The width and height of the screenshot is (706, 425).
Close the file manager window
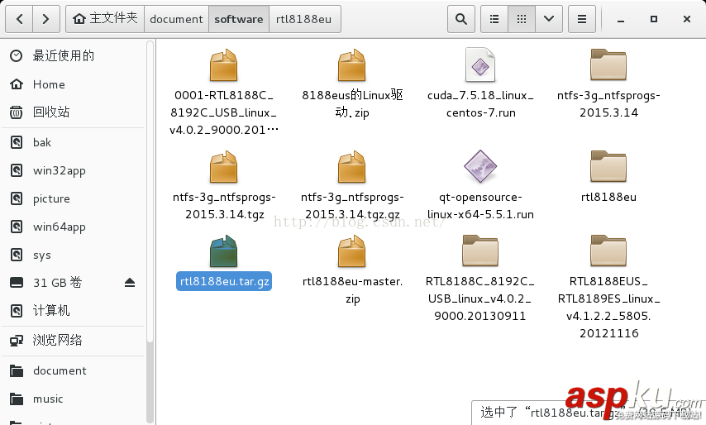pyautogui.click(x=687, y=19)
